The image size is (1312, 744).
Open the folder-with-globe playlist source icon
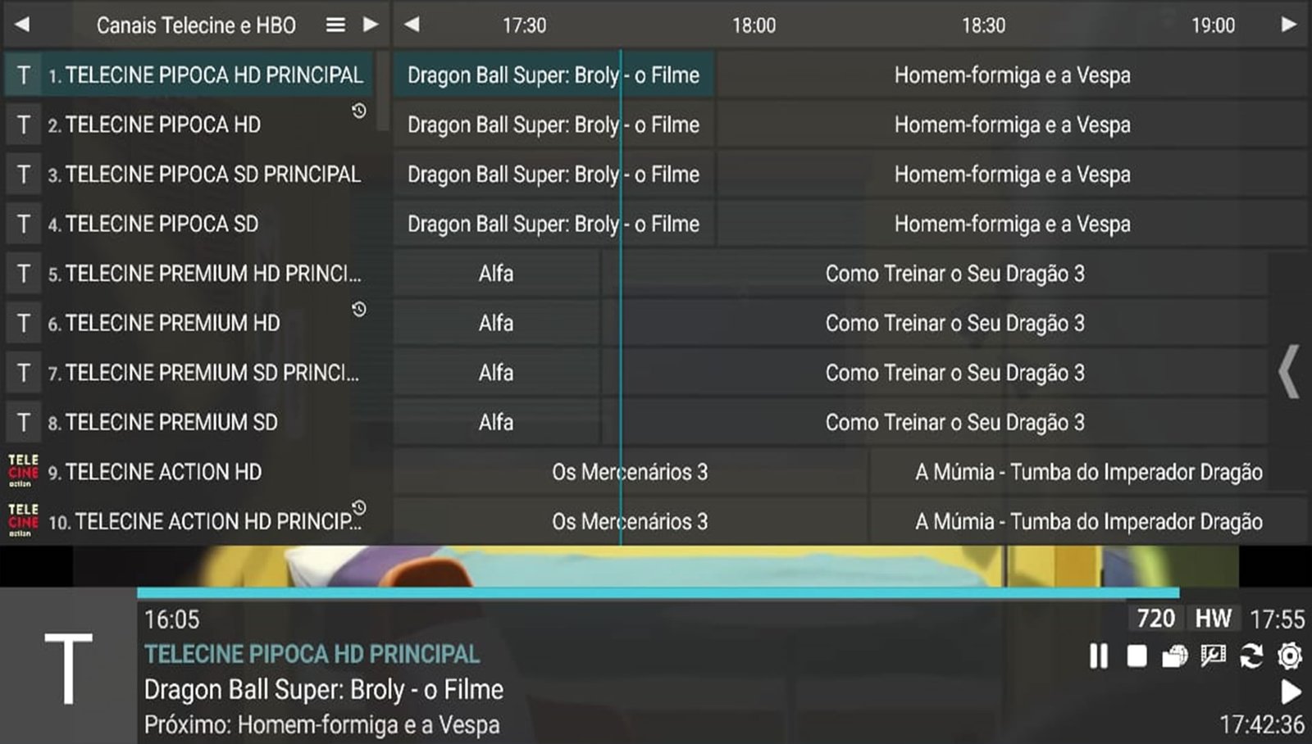coord(1174,656)
